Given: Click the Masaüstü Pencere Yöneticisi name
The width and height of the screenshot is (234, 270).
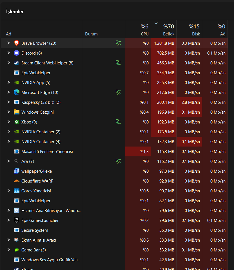Looking at the screenshot, I should click(47, 152).
